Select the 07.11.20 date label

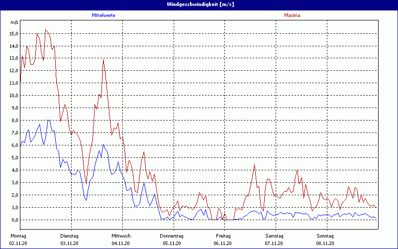click(x=274, y=244)
